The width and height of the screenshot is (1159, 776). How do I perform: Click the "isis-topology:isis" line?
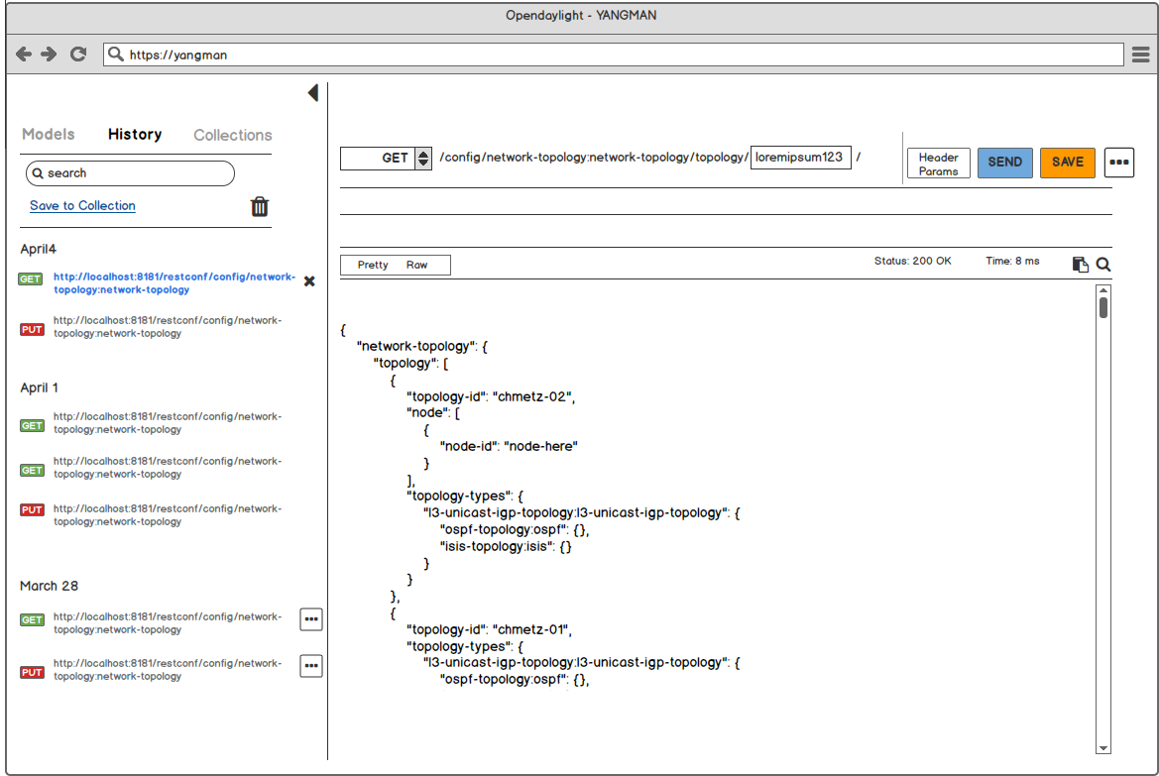pos(506,547)
